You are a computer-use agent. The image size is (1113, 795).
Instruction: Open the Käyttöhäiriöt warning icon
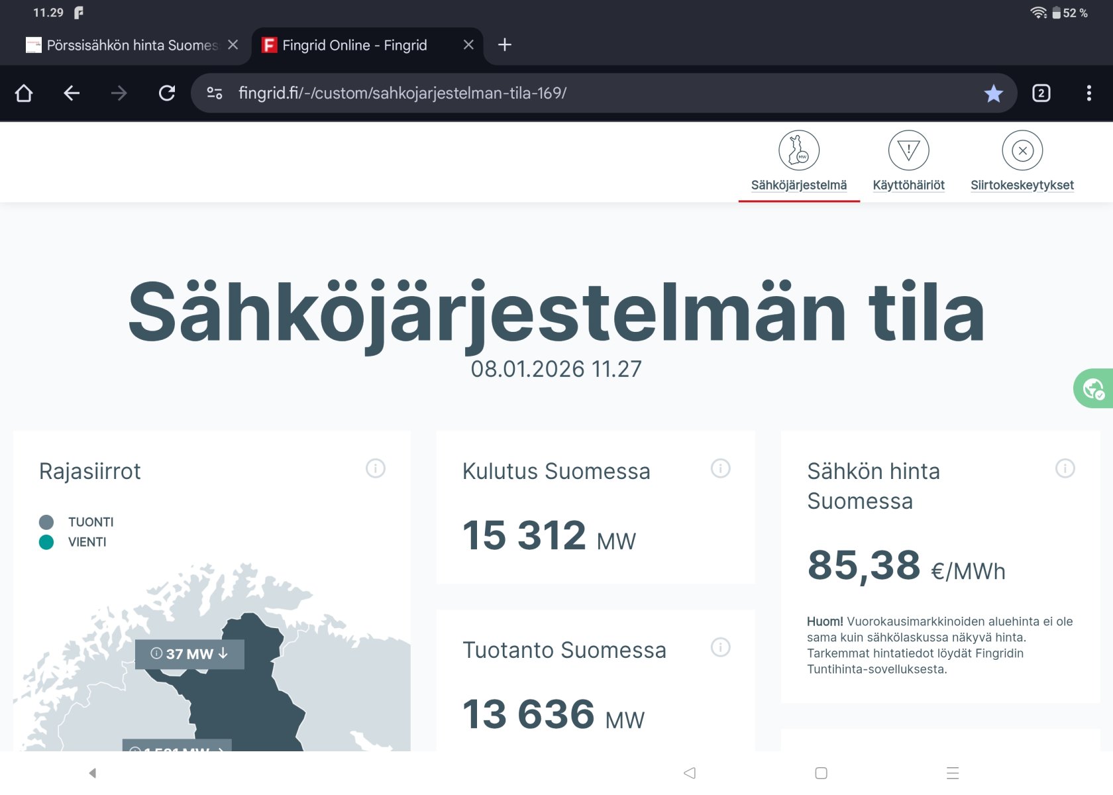tap(908, 151)
